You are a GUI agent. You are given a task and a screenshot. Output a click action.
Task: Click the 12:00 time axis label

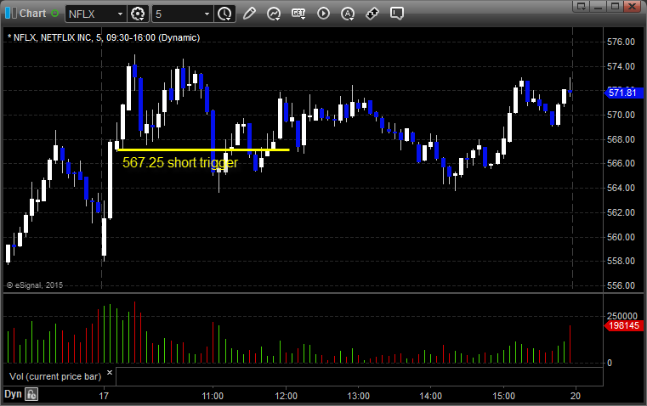286,396
